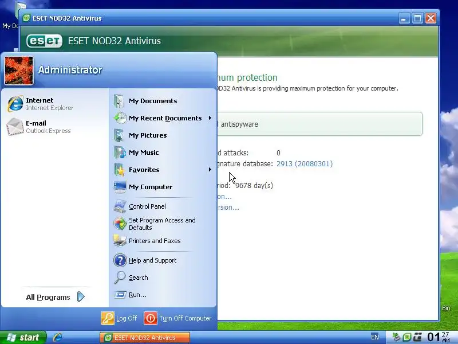The image size is (458, 344).
Task: Maximize the ESET NOD32 Antivirus window
Action: tap(417, 18)
